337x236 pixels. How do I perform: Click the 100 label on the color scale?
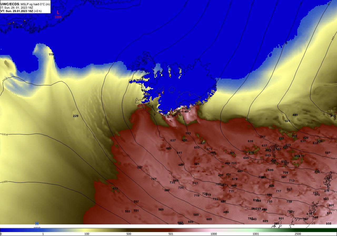(x=87, y=234)
